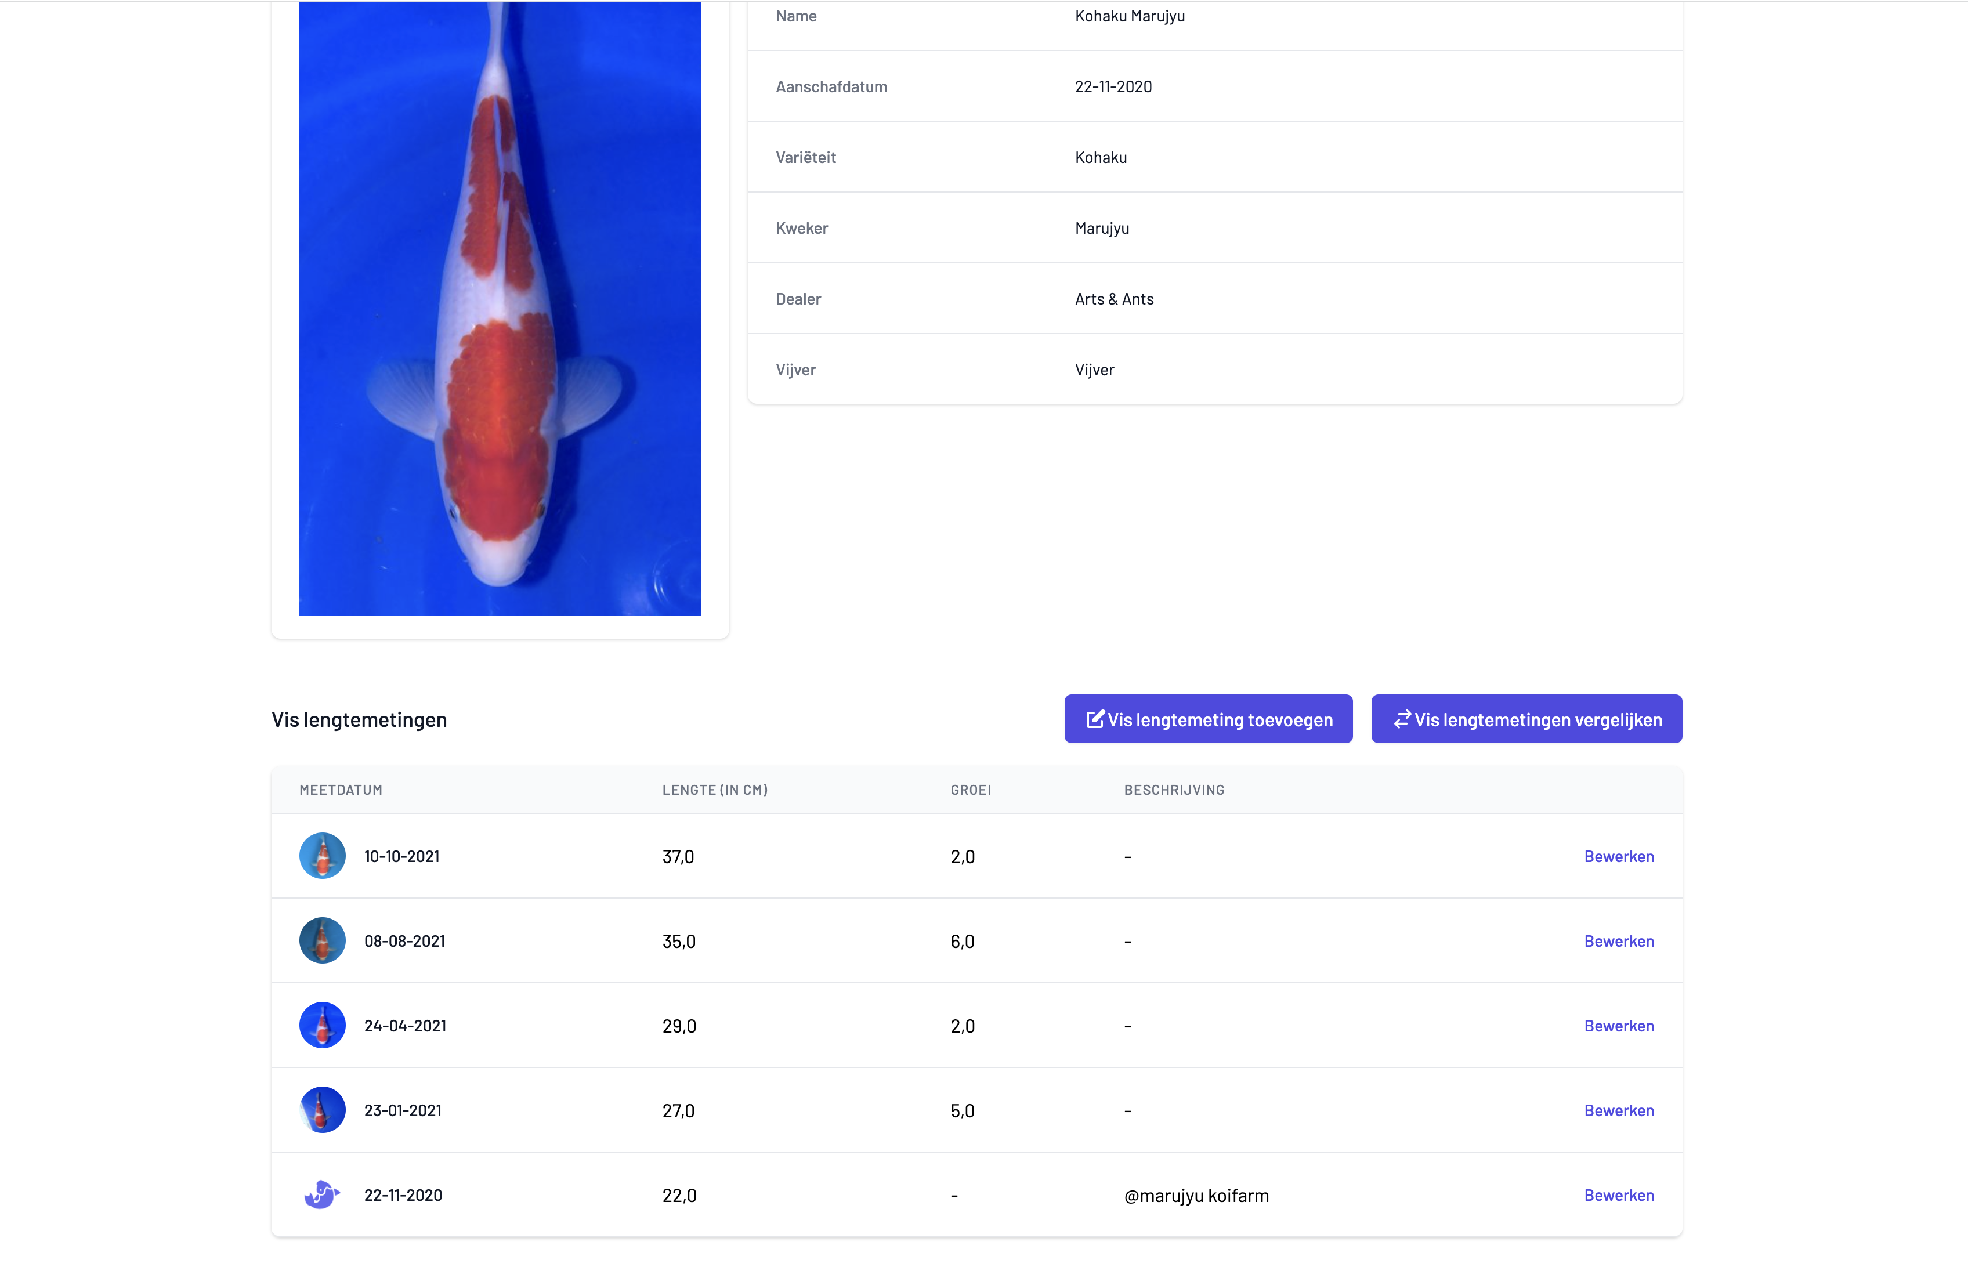Screen dimensions: 1968x1267
Task: Click the growth value 6,0
Action: [963, 942]
